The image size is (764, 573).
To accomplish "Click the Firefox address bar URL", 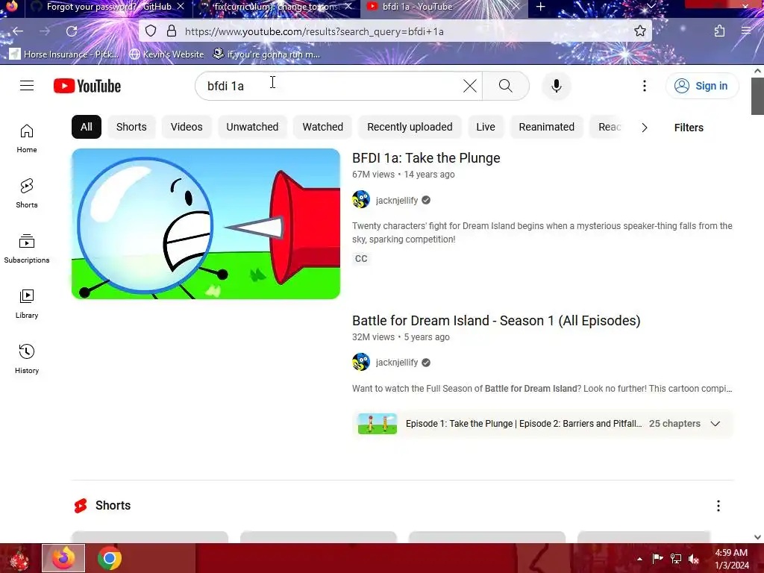I will click(x=314, y=31).
